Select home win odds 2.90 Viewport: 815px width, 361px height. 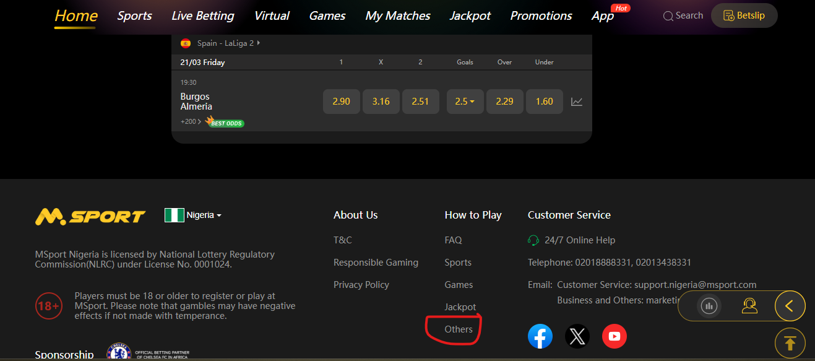tap(341, 102)
